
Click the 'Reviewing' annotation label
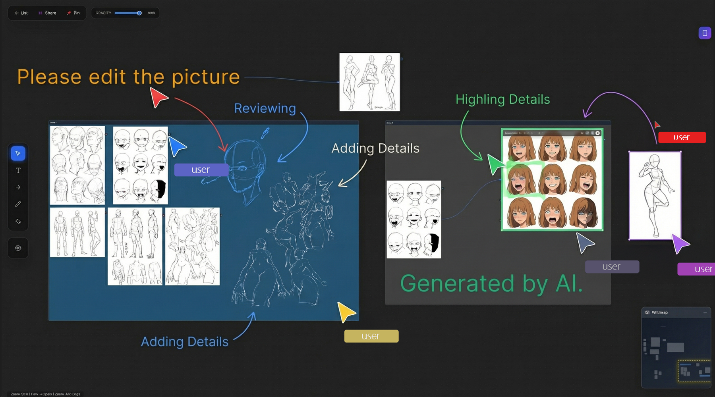265,108
